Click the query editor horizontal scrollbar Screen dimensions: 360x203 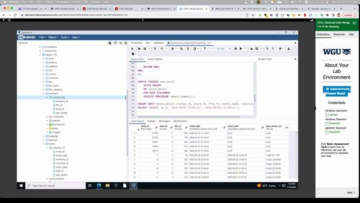pyautogui.click(x=189, y=117)
